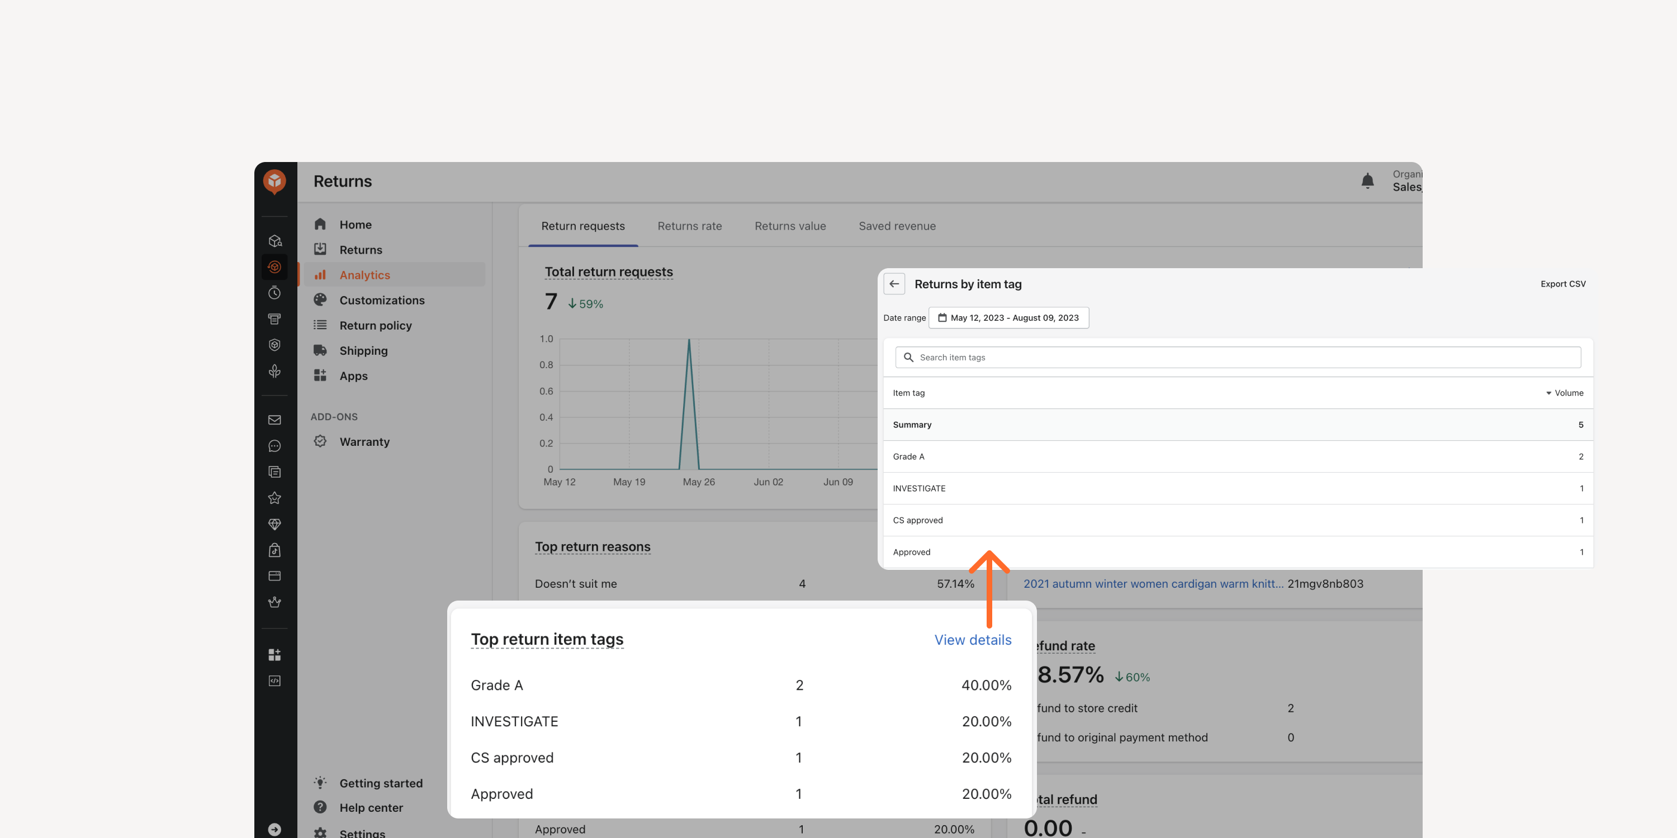Open the add-apps grid icon in dark rail
1677x838 pixels.
(x=274, y=655)
